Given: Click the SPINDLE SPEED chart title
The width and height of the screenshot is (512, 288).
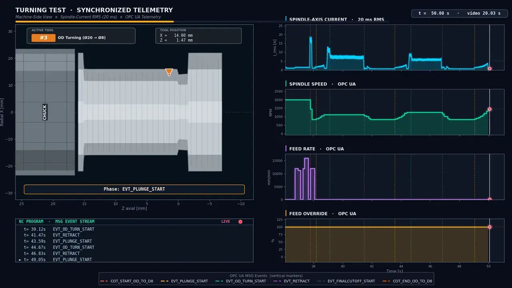Looking at the screenshot, I should (322, 84).
